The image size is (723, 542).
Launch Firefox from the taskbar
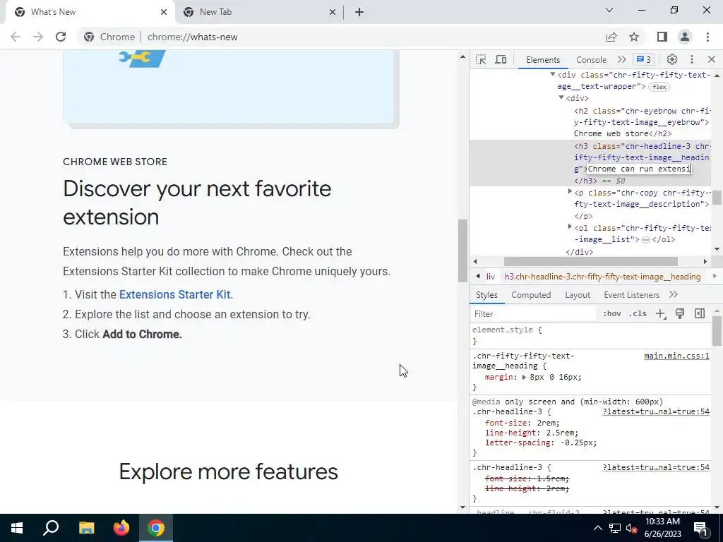click(121, 528)
